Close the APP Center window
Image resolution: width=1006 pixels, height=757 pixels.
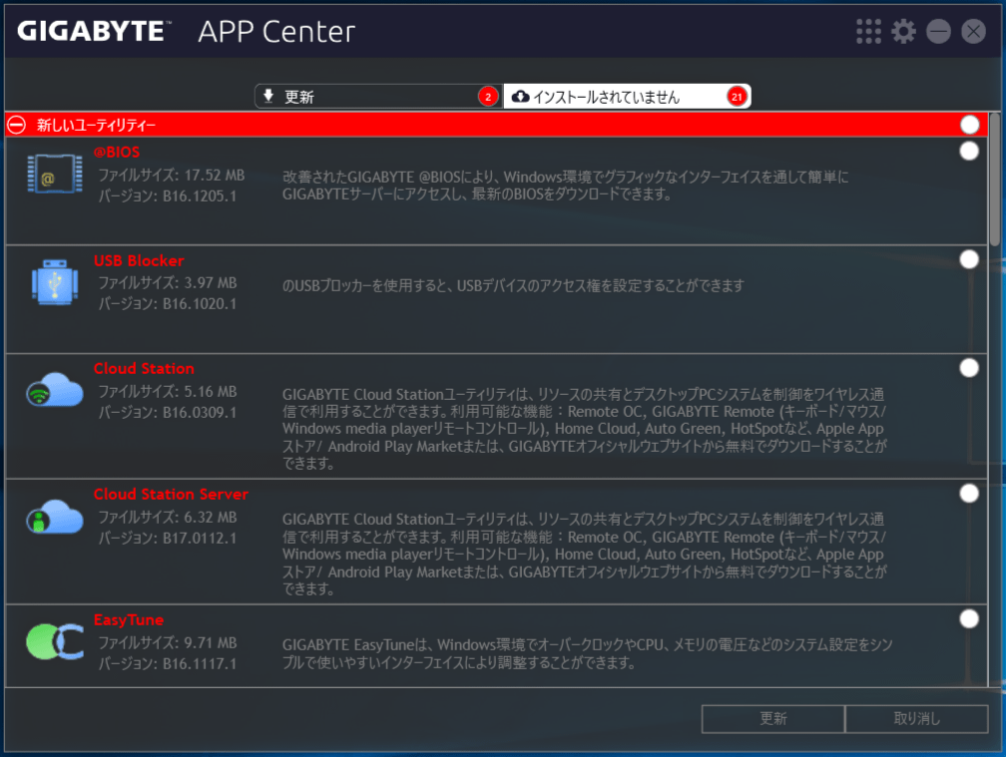pos(973,31)
